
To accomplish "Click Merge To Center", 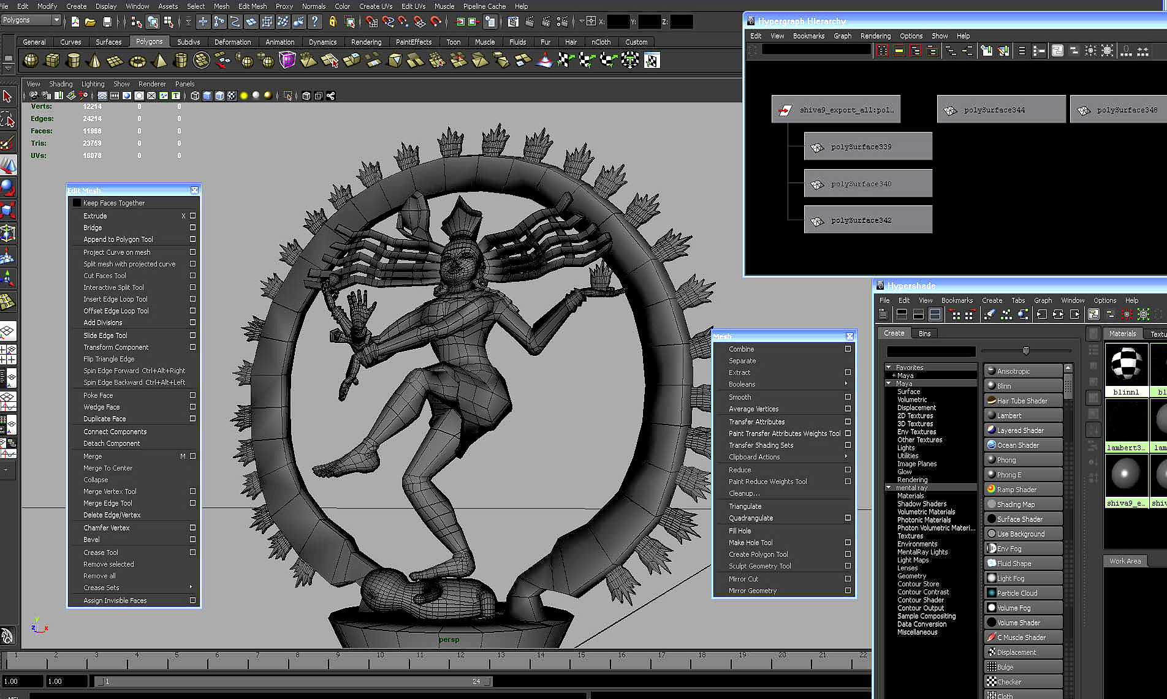I will pyautogui.click(x=108, y=467).
